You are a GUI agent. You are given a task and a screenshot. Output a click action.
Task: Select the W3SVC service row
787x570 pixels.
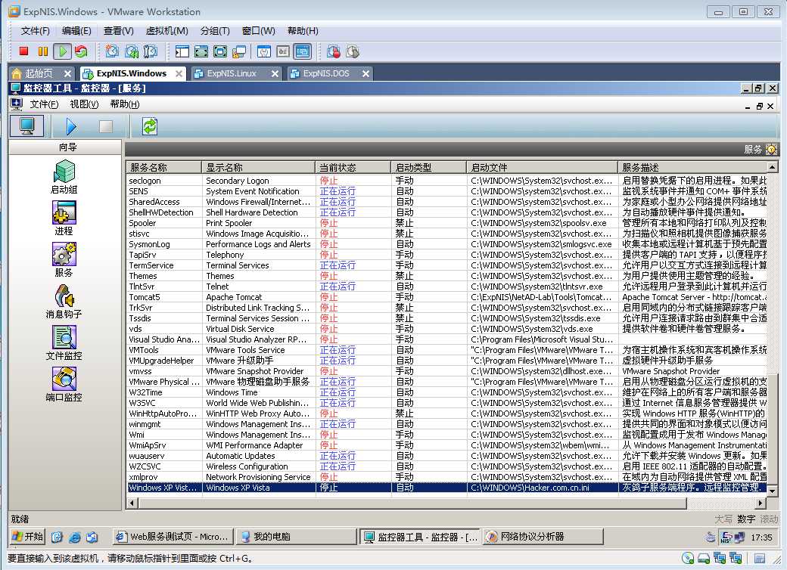coord(446,403)
